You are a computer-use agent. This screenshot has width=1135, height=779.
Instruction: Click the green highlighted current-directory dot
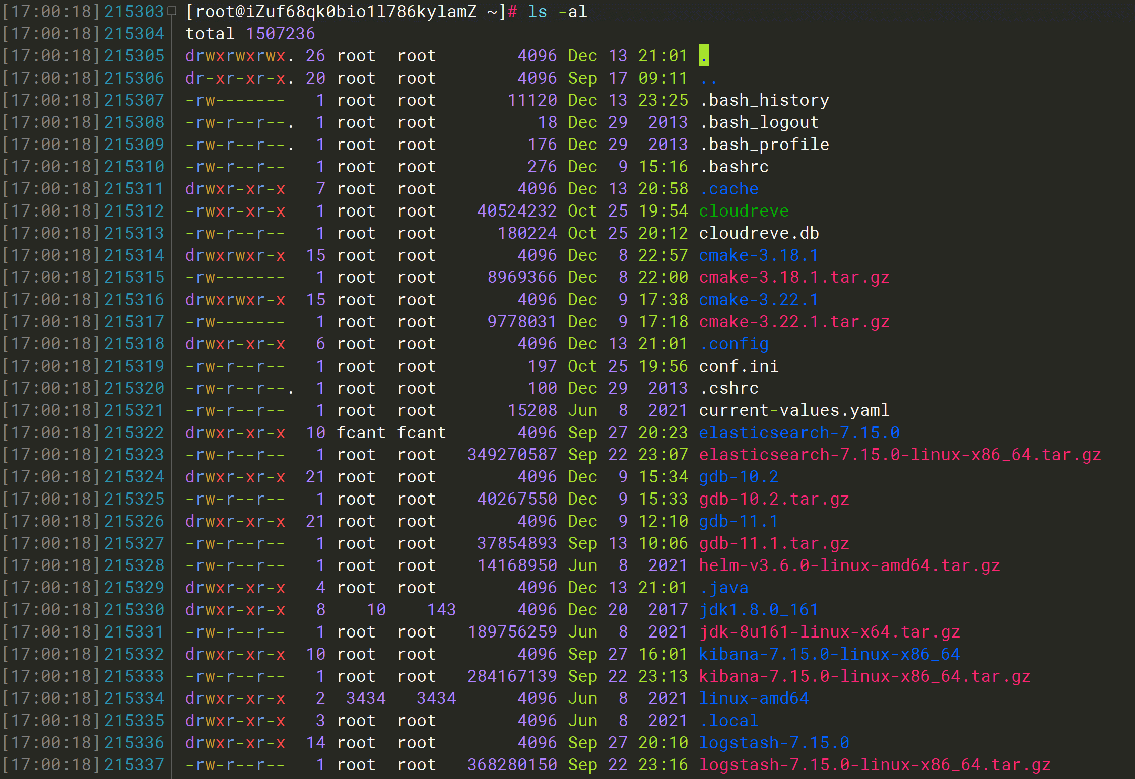(x=703, y=55)
